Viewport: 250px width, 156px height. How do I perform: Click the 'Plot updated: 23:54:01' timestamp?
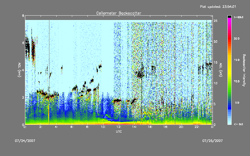pos(218,7)
